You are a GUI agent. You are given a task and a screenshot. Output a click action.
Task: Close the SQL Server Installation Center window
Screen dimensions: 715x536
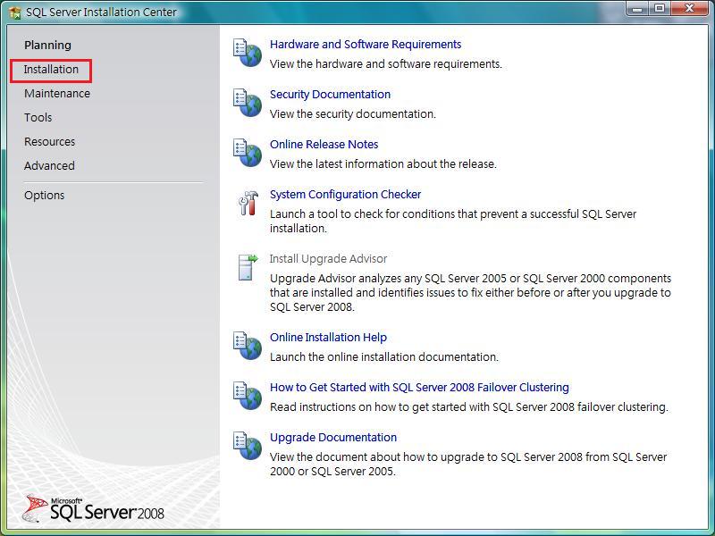[689, 8]
